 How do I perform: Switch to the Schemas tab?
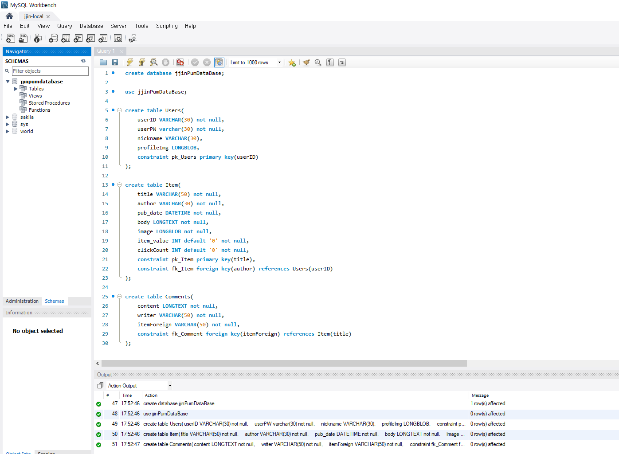[55, 301]
